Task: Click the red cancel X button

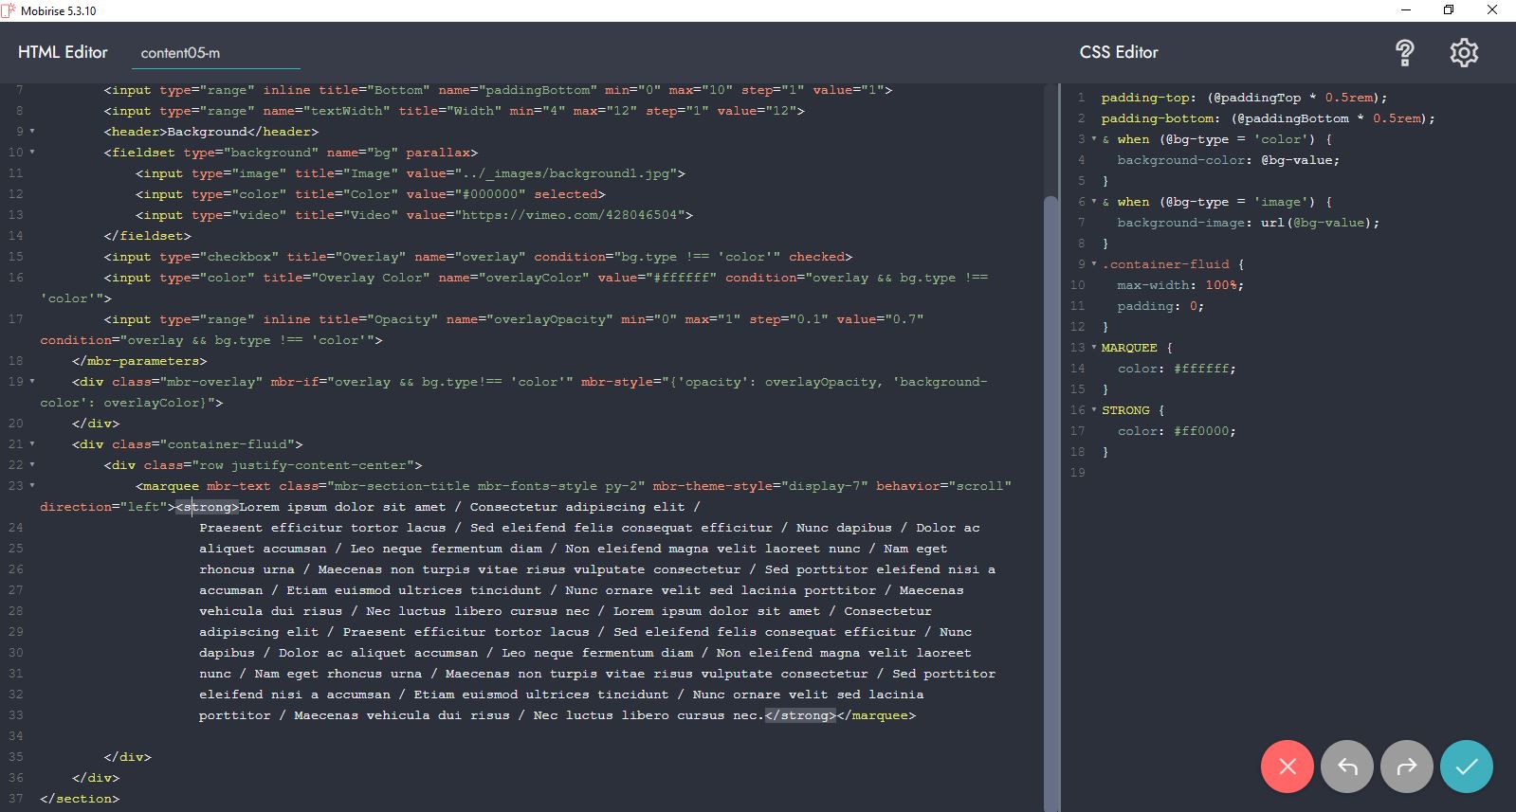Action: pyautogui.click(x=1287, y=767)
